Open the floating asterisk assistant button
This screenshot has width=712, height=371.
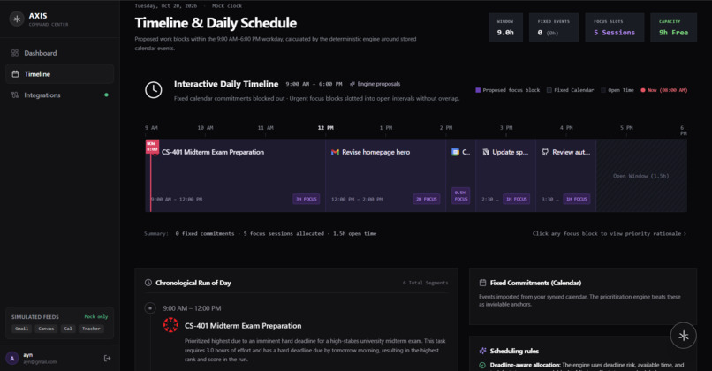[684, 336]
